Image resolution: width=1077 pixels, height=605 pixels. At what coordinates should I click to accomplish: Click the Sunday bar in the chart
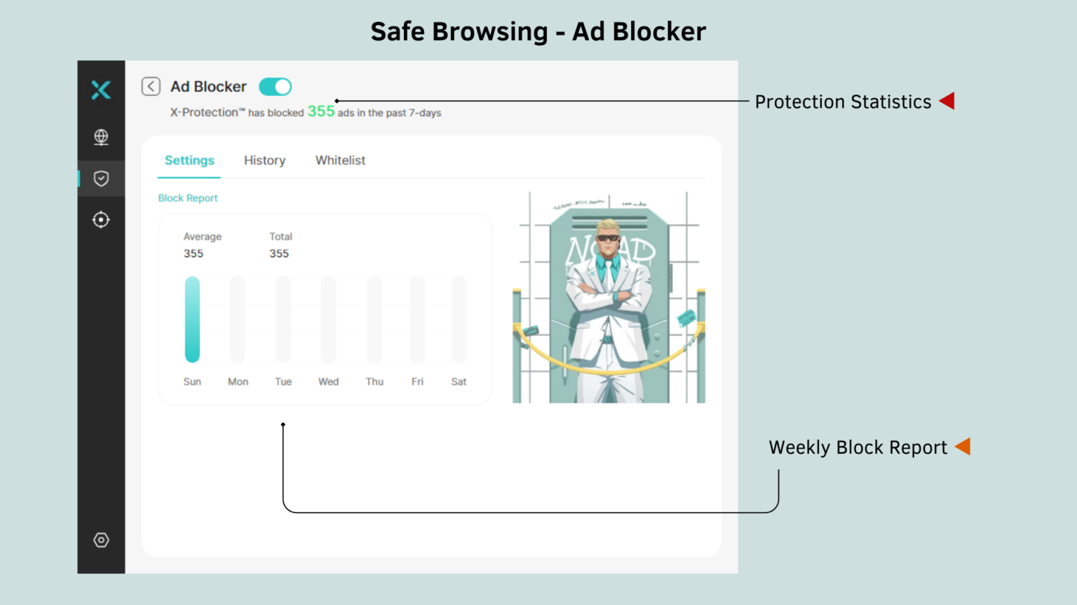coord(192,319)
